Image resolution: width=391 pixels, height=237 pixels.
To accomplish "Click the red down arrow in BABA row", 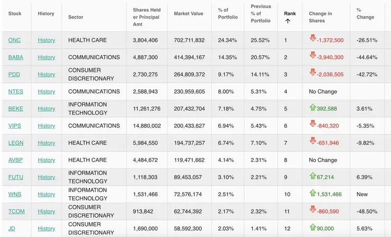I will (x=313, y=56).
